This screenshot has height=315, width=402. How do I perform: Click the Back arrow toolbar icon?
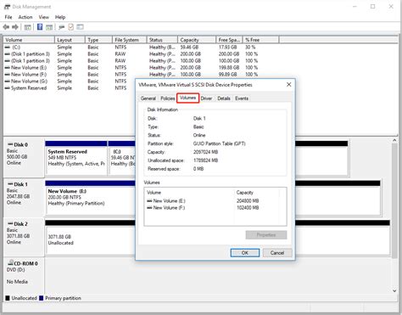[6, 27]
